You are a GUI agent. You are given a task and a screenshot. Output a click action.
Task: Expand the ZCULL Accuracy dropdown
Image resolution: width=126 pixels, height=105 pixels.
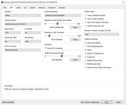(23, 50)
